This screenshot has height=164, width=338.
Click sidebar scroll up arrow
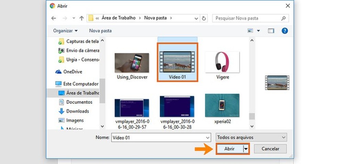(x=102, y=40)
